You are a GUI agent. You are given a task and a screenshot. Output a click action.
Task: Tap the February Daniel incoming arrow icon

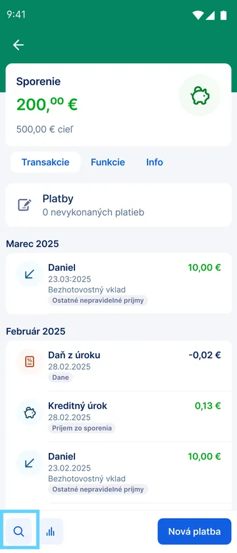tap(29, 463)
